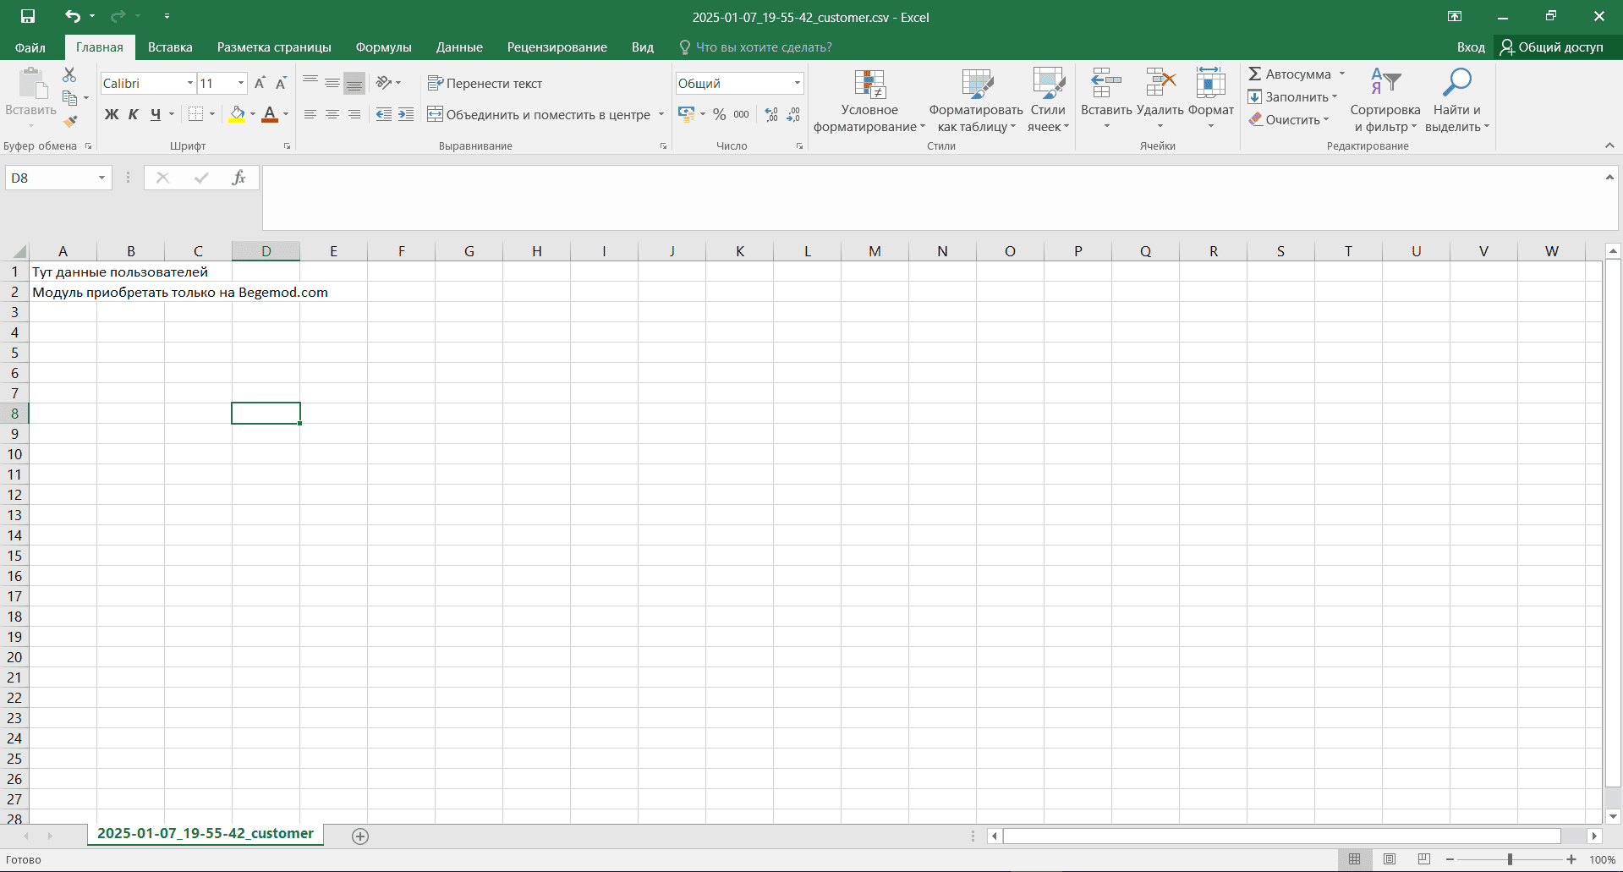Open Очистить clear dropdown
This screenshot has width=1623, height=872.
[1289, 120]
